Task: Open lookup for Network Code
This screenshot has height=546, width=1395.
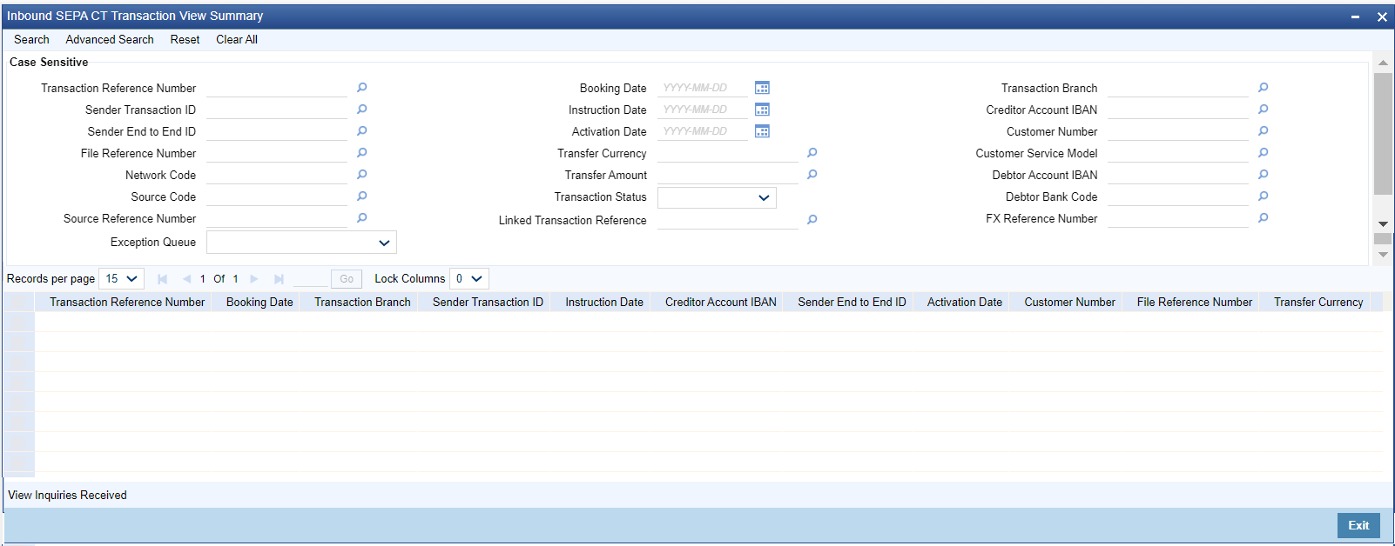Action: coord(362,175)
